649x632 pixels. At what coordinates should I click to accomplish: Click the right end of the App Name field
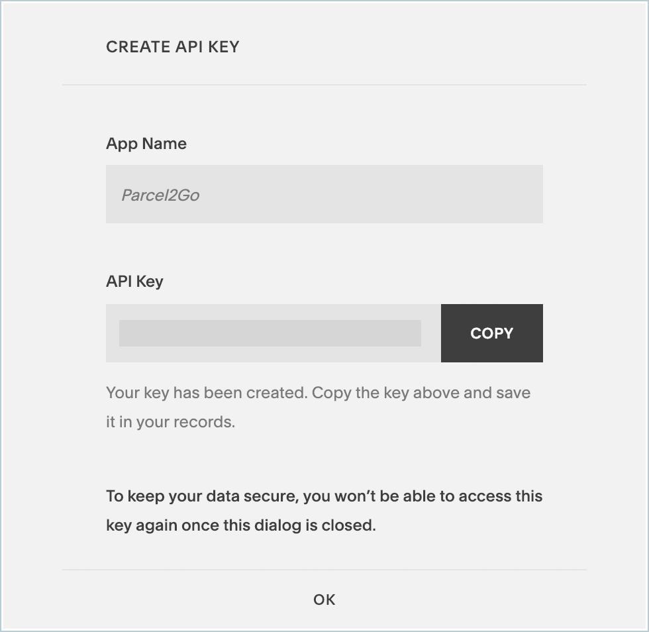(x=523, y=194)
